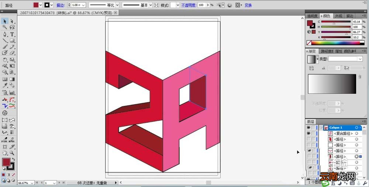369x187 pixels.
Task: Toggle visibility eye of Calque 1 layer
Action: tap(308, 128)
